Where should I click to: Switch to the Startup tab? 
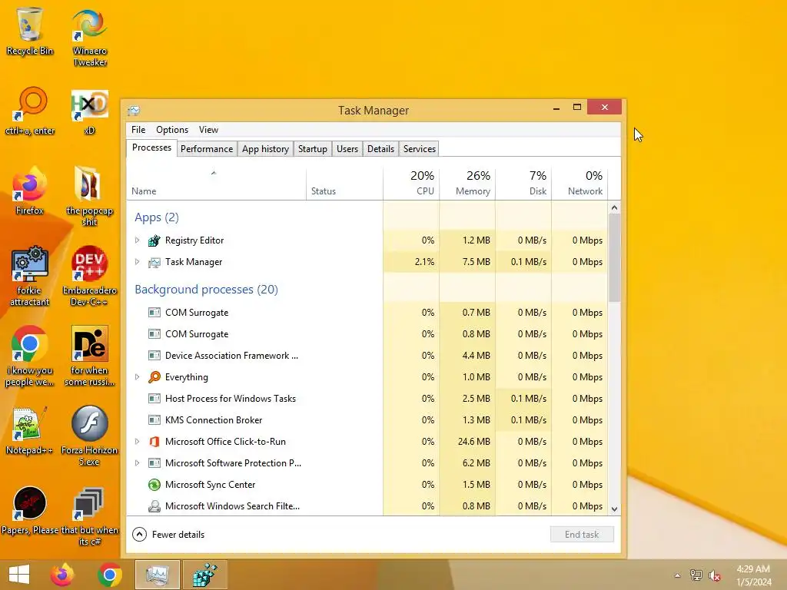click(312, 149)
